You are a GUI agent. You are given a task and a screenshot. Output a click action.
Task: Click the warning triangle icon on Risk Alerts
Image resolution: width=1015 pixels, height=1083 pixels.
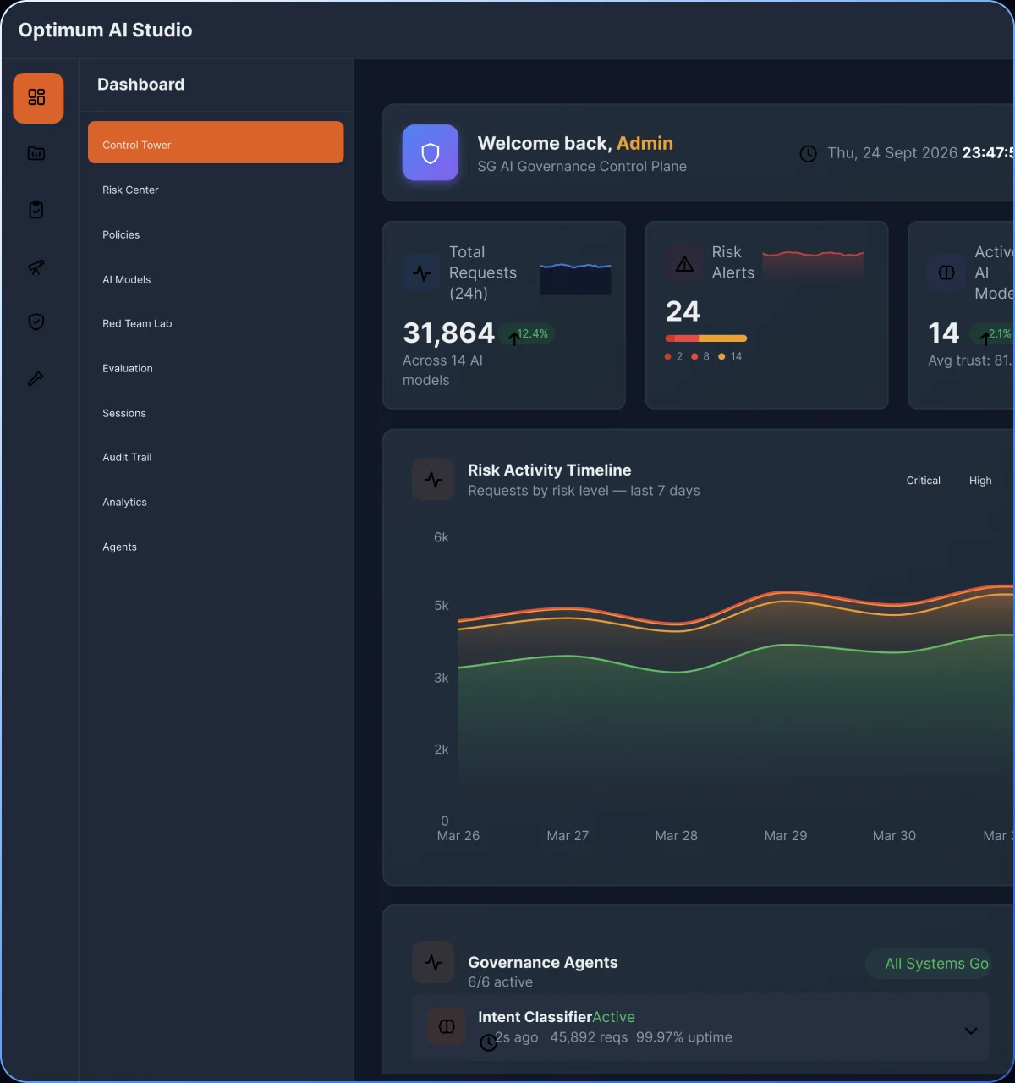[x=684, y=263]
